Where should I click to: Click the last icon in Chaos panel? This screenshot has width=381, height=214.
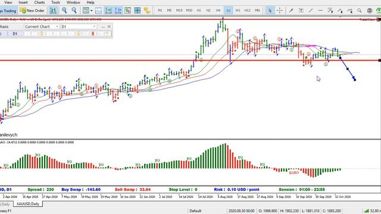[x=108, y=34]
